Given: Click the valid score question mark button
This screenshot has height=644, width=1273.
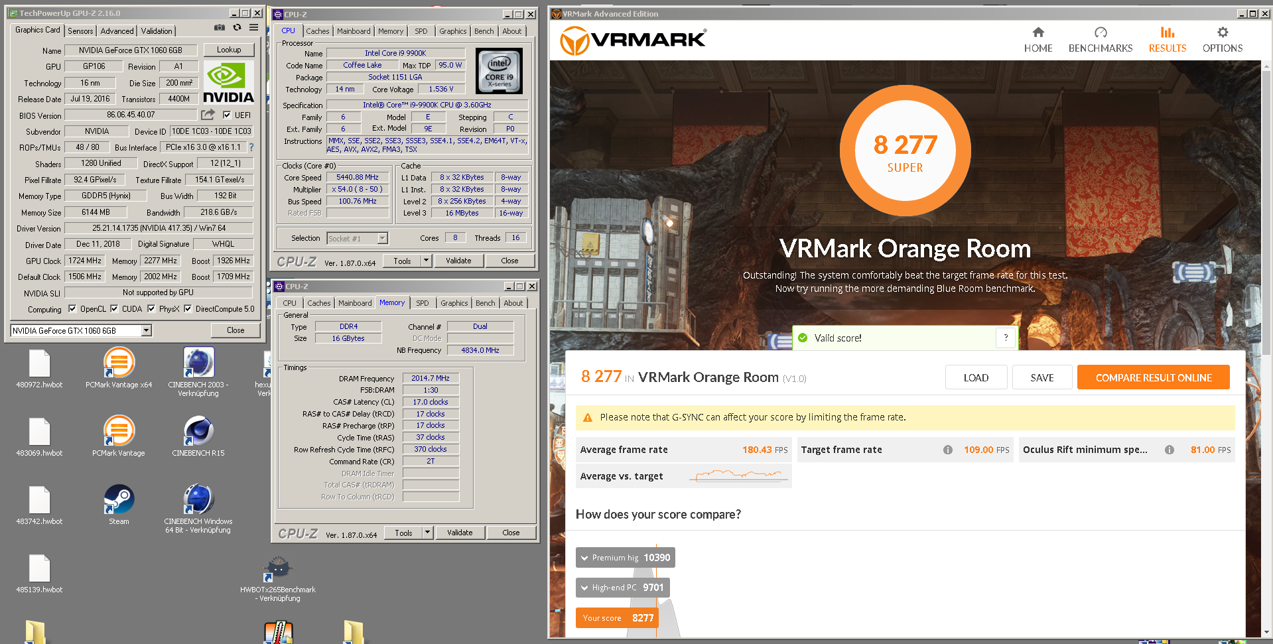Looking at the screenshot, I should pyautogui.click(x=1006, y=338).
